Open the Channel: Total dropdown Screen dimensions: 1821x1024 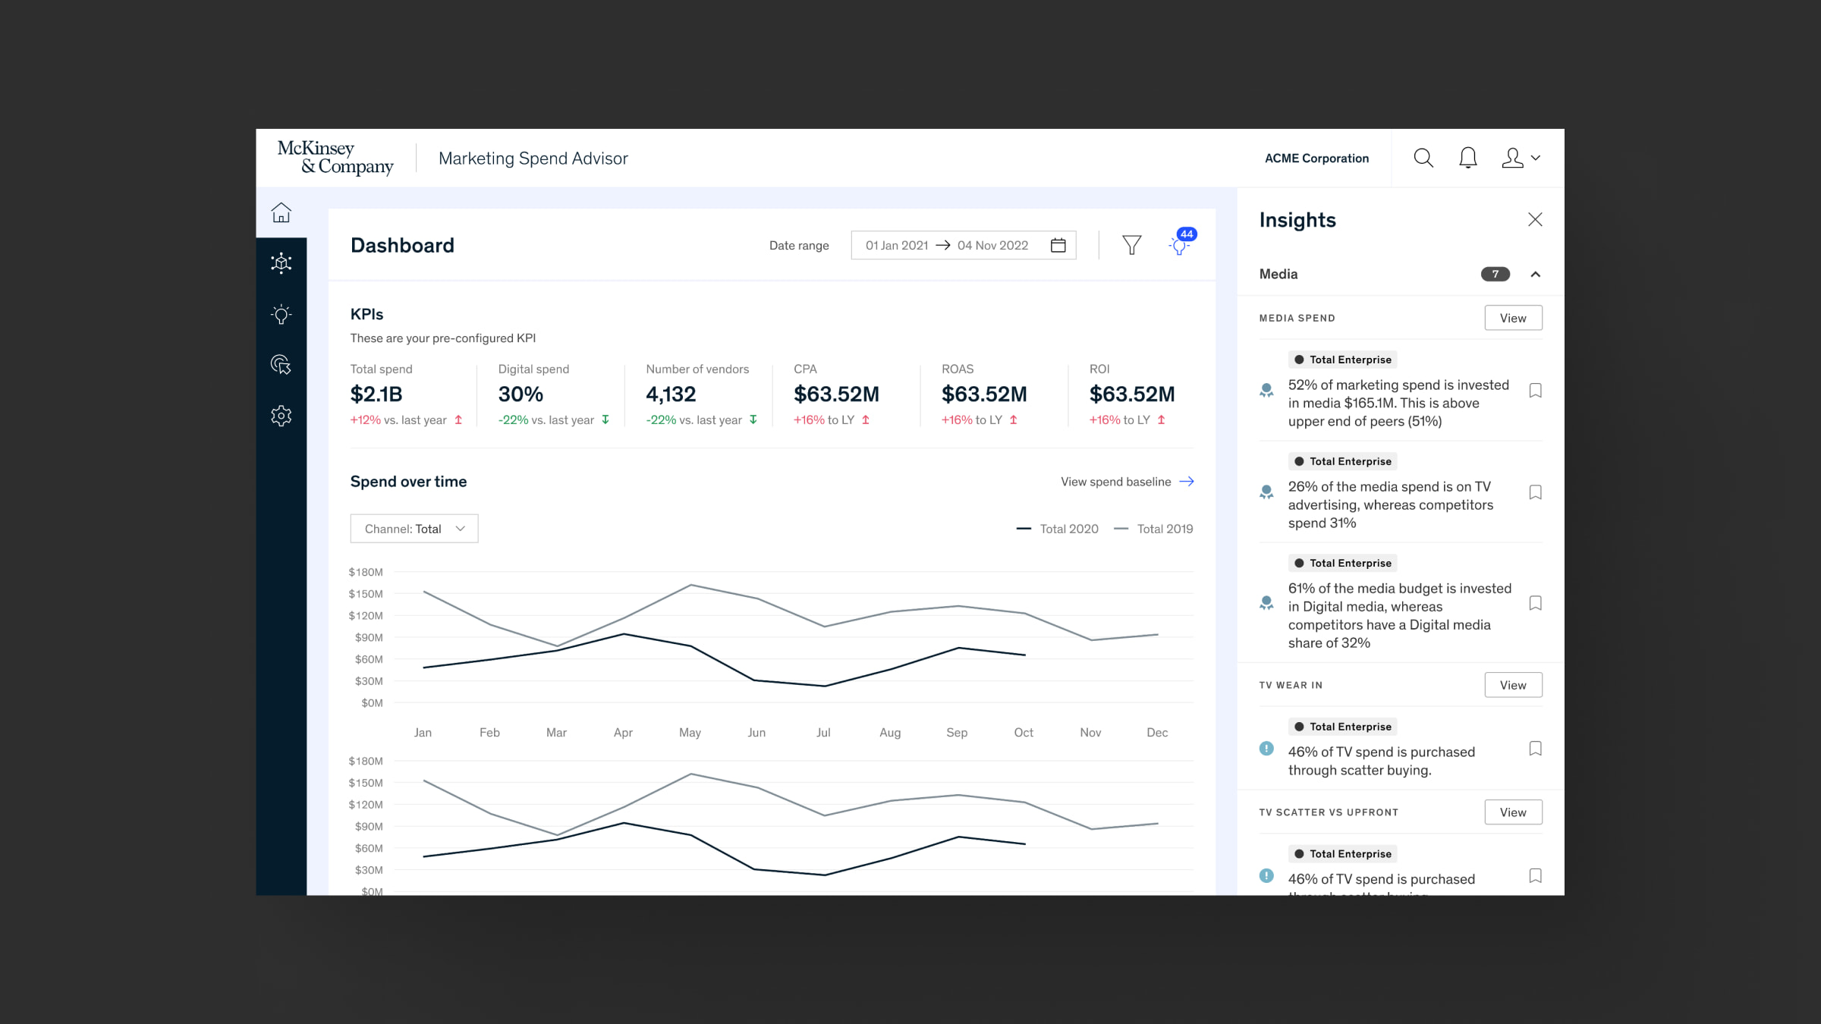pos(414,529)
